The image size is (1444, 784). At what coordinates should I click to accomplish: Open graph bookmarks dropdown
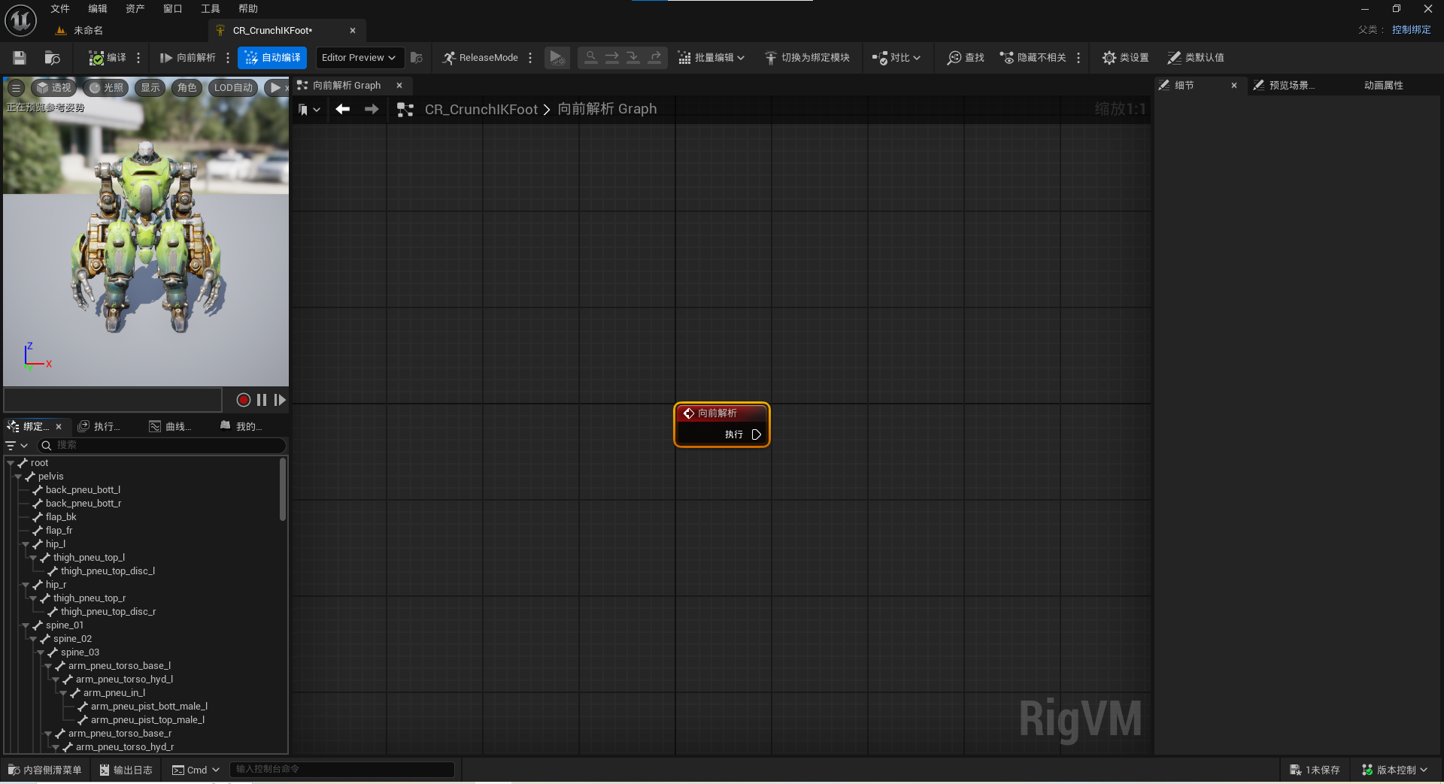(309, 110)
